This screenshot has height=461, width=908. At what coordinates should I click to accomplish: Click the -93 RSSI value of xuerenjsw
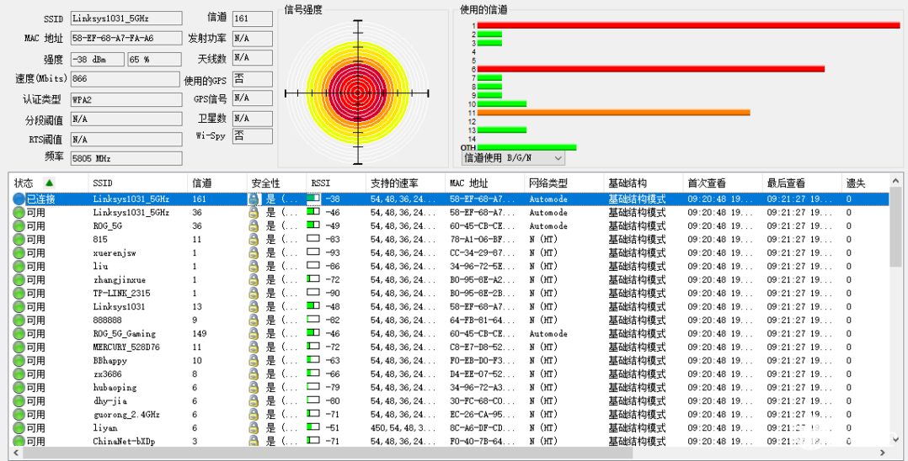333,252
